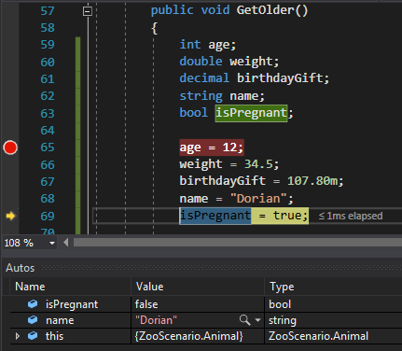402x351 pixels.
Task: Click the ZooScenario.Animal type cell
Action: (x=318, y=336)
